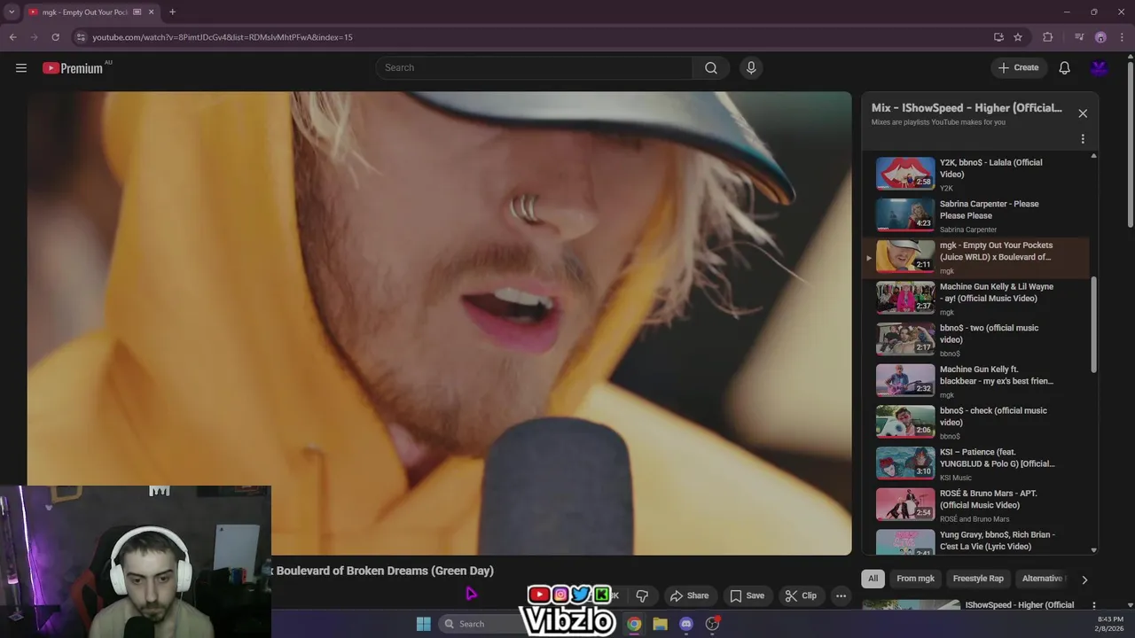Click the URL address bar
1135x638 pixels.
[x=532, y=37]
